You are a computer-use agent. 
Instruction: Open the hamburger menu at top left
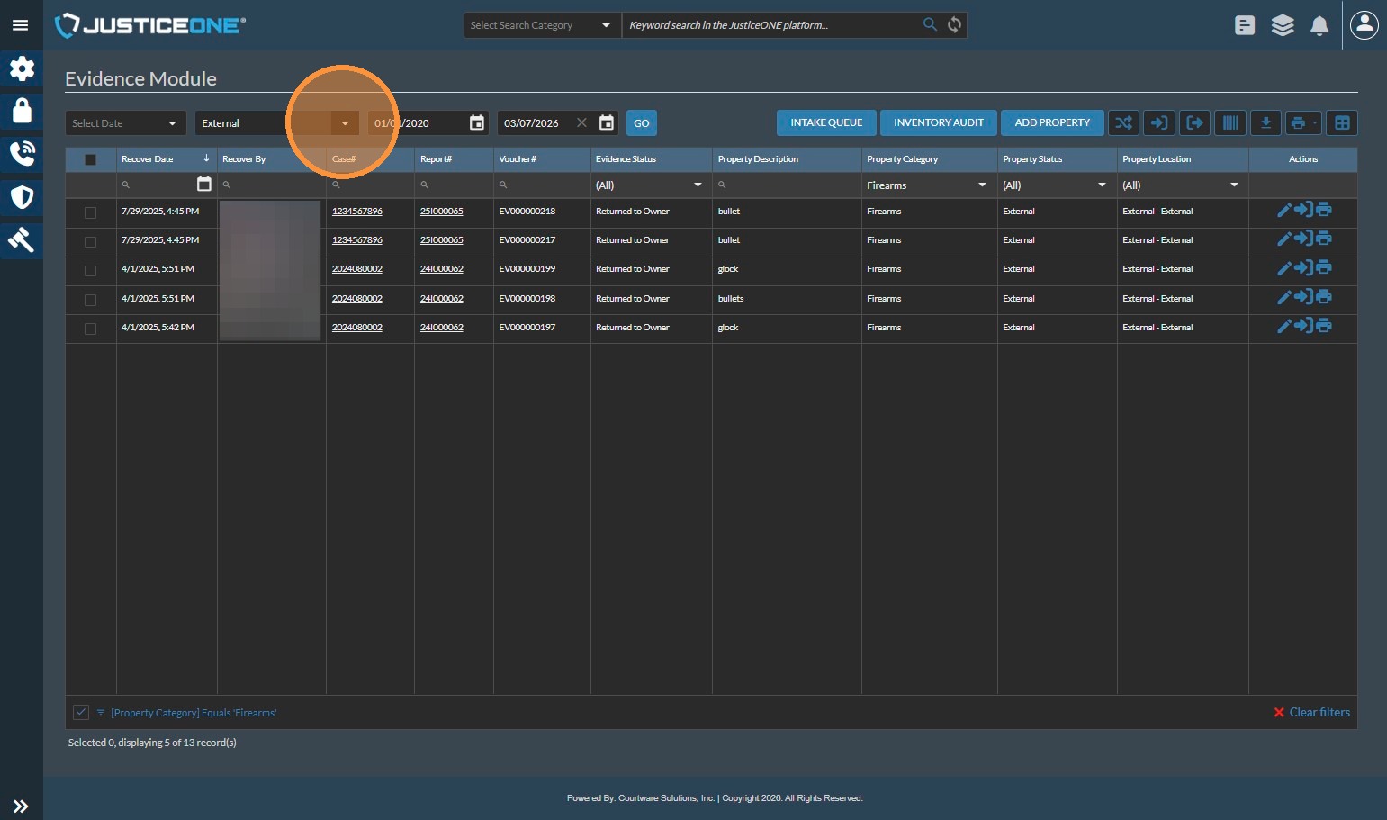tap(20, 25)
